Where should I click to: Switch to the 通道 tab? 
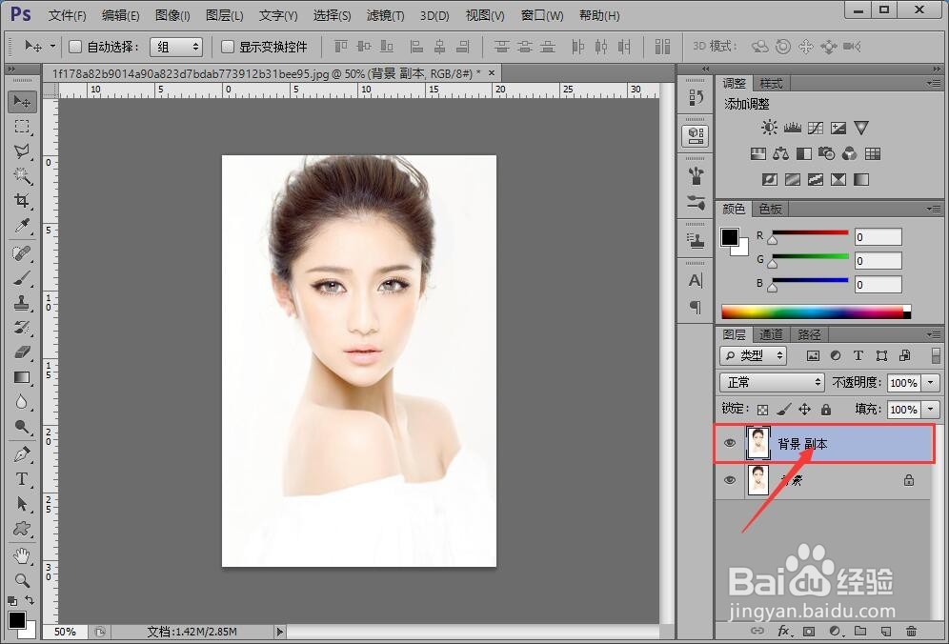771,334
